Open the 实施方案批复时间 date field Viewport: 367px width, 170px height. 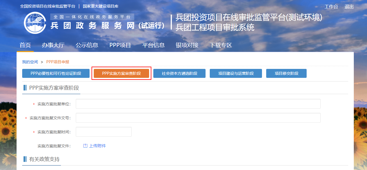coord(104,132)
